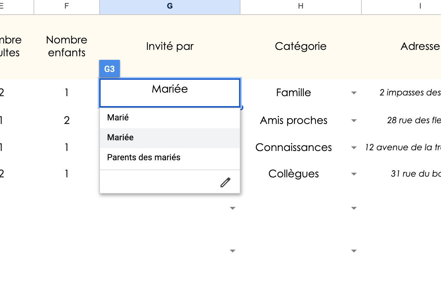The height and width of the screenshot is (292, 441).
Task: Open the Connaissances category dropdown arrow
Action: [354, 147]
